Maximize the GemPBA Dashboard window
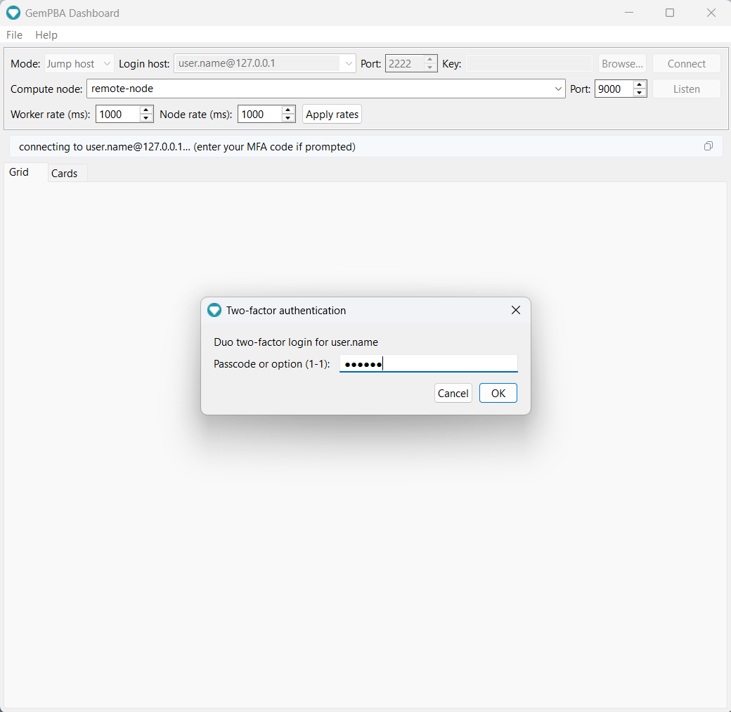Viewport: 731px width, 712px height. click(x=669, y=13)
